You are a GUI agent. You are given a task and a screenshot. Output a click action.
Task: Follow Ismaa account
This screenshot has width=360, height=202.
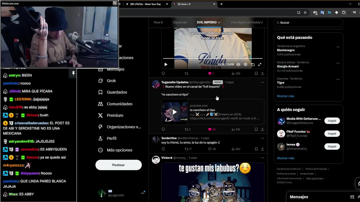click(332, 146)
